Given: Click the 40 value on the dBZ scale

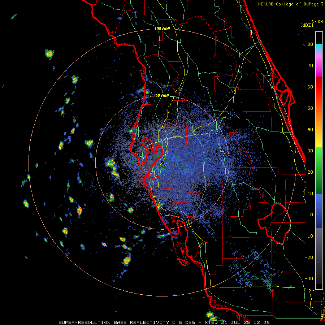Looking at the screenshot, I should pyautogui.click(x=310, y=130).
